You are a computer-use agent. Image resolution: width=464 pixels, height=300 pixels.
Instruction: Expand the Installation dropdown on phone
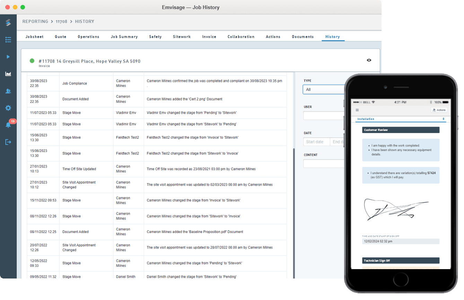[401, 119]
